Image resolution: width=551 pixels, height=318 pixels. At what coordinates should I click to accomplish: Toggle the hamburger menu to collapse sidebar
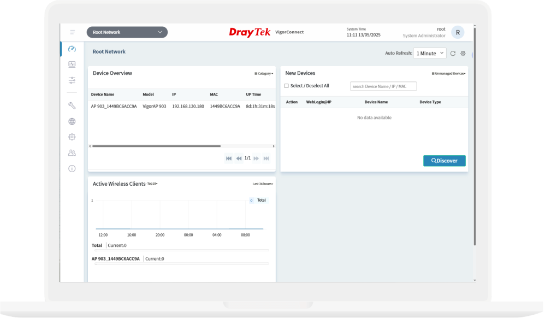[x=72, y=32]
